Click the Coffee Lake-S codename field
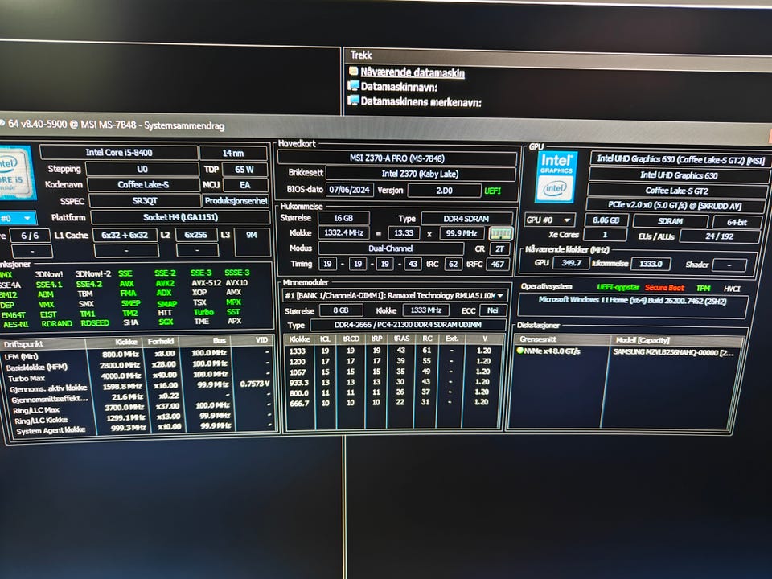Viewport: 772px width, 579px height. [143, 185]
